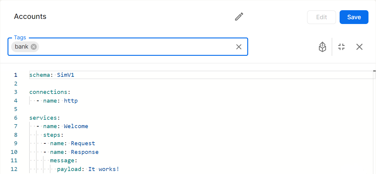Close the editor with the X icon
The height and width of the screenshot is (174, 376).
(359, 47)
